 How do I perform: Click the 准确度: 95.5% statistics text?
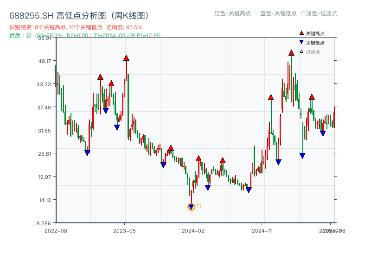[125, 26]
